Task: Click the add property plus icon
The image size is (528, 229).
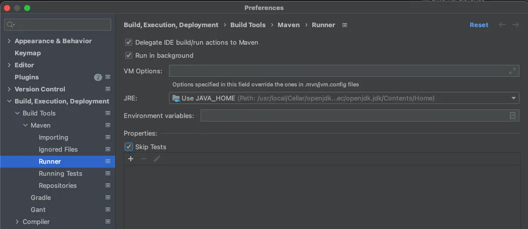Action: (x=131, y=159)
